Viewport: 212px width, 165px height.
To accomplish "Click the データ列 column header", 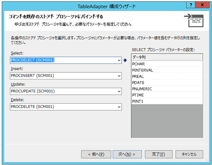I will click(167, 57).
